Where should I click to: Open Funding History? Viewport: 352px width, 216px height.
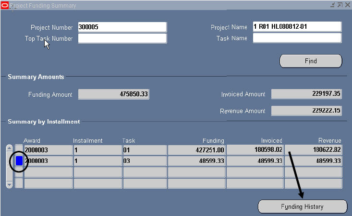303,206
